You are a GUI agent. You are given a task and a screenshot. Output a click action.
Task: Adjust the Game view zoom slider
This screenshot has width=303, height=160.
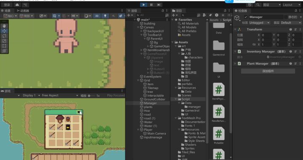(x=91, y=96)
